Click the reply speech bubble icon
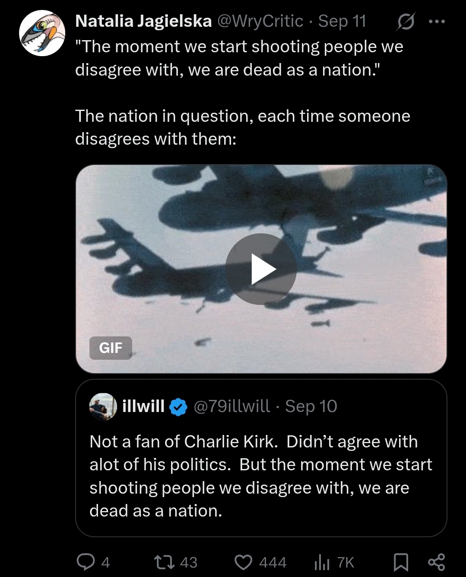Image resolution: width=466 pixels, height=577 pixels. pos(86,562)
